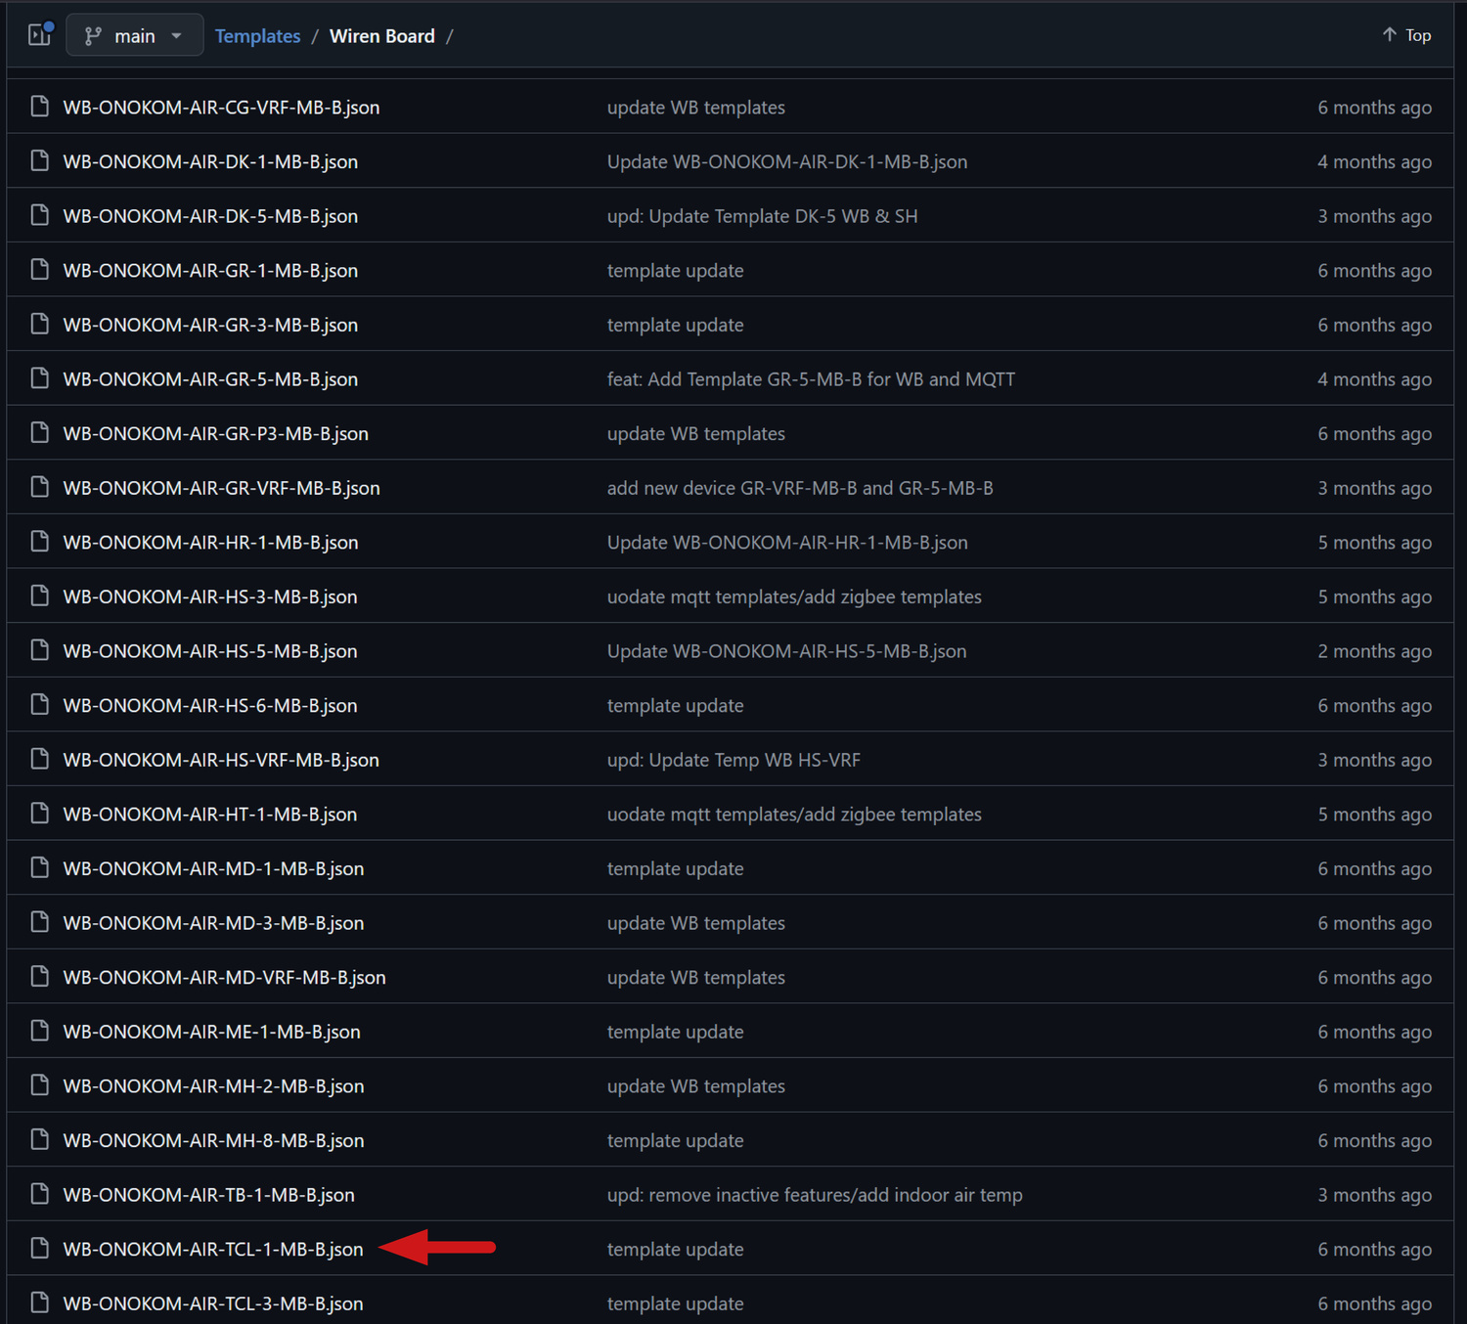Open commit 'upd: Update Temp WB HS-VRF'
Viewport: 1467px width, 1324px height.
[x=733, y=760]
